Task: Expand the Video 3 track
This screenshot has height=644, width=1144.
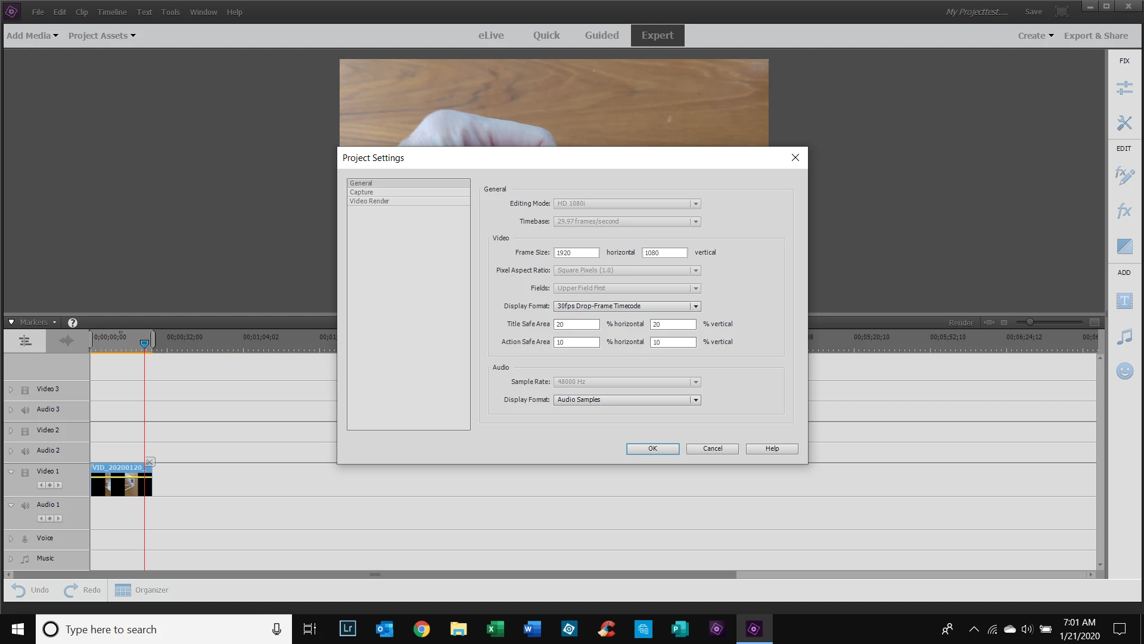Action: (x=11, y=389)
